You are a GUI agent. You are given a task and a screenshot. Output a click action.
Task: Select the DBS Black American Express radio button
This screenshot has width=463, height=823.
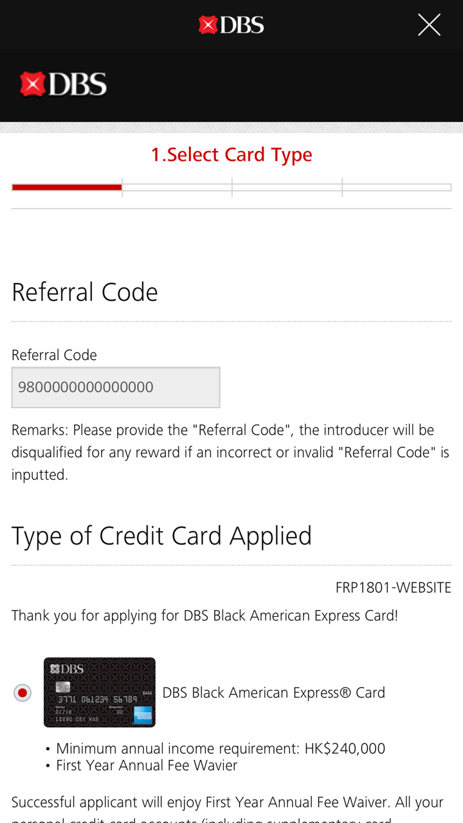tap(23, 692)
